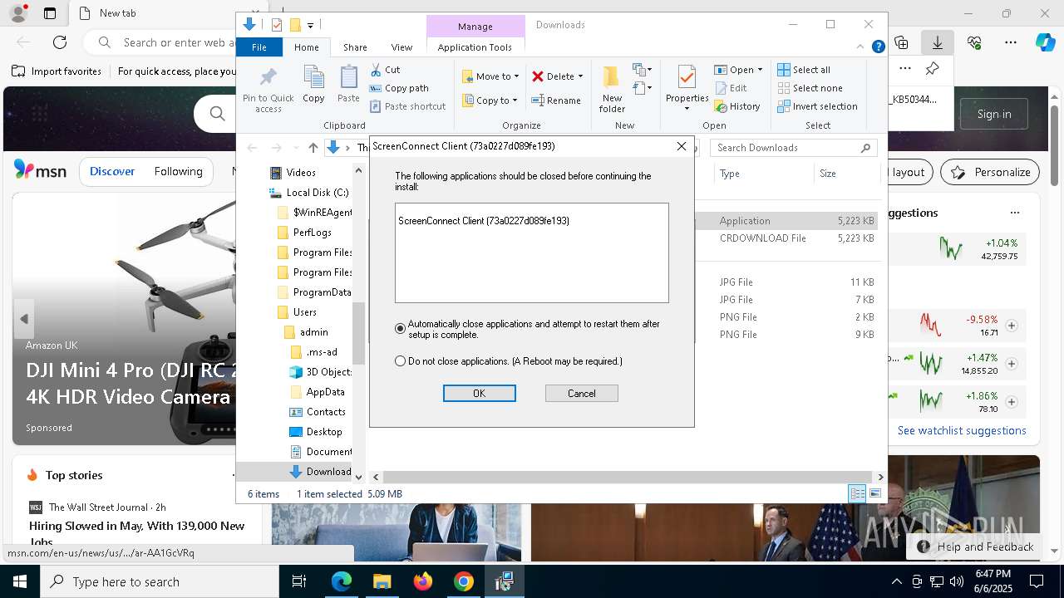Switch to large icons view in status bar
Viewport: 1064px width, 598px height.
(x=874, y=493)
